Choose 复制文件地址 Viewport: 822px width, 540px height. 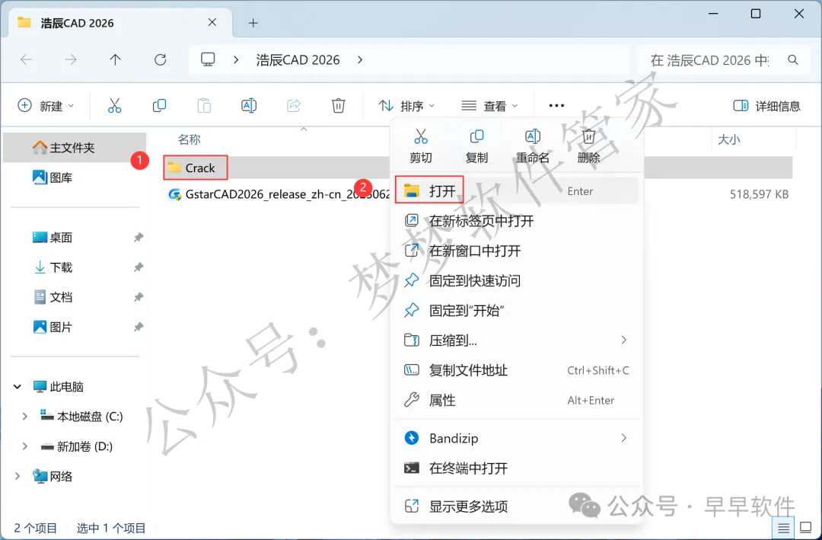tap(516, 370)
